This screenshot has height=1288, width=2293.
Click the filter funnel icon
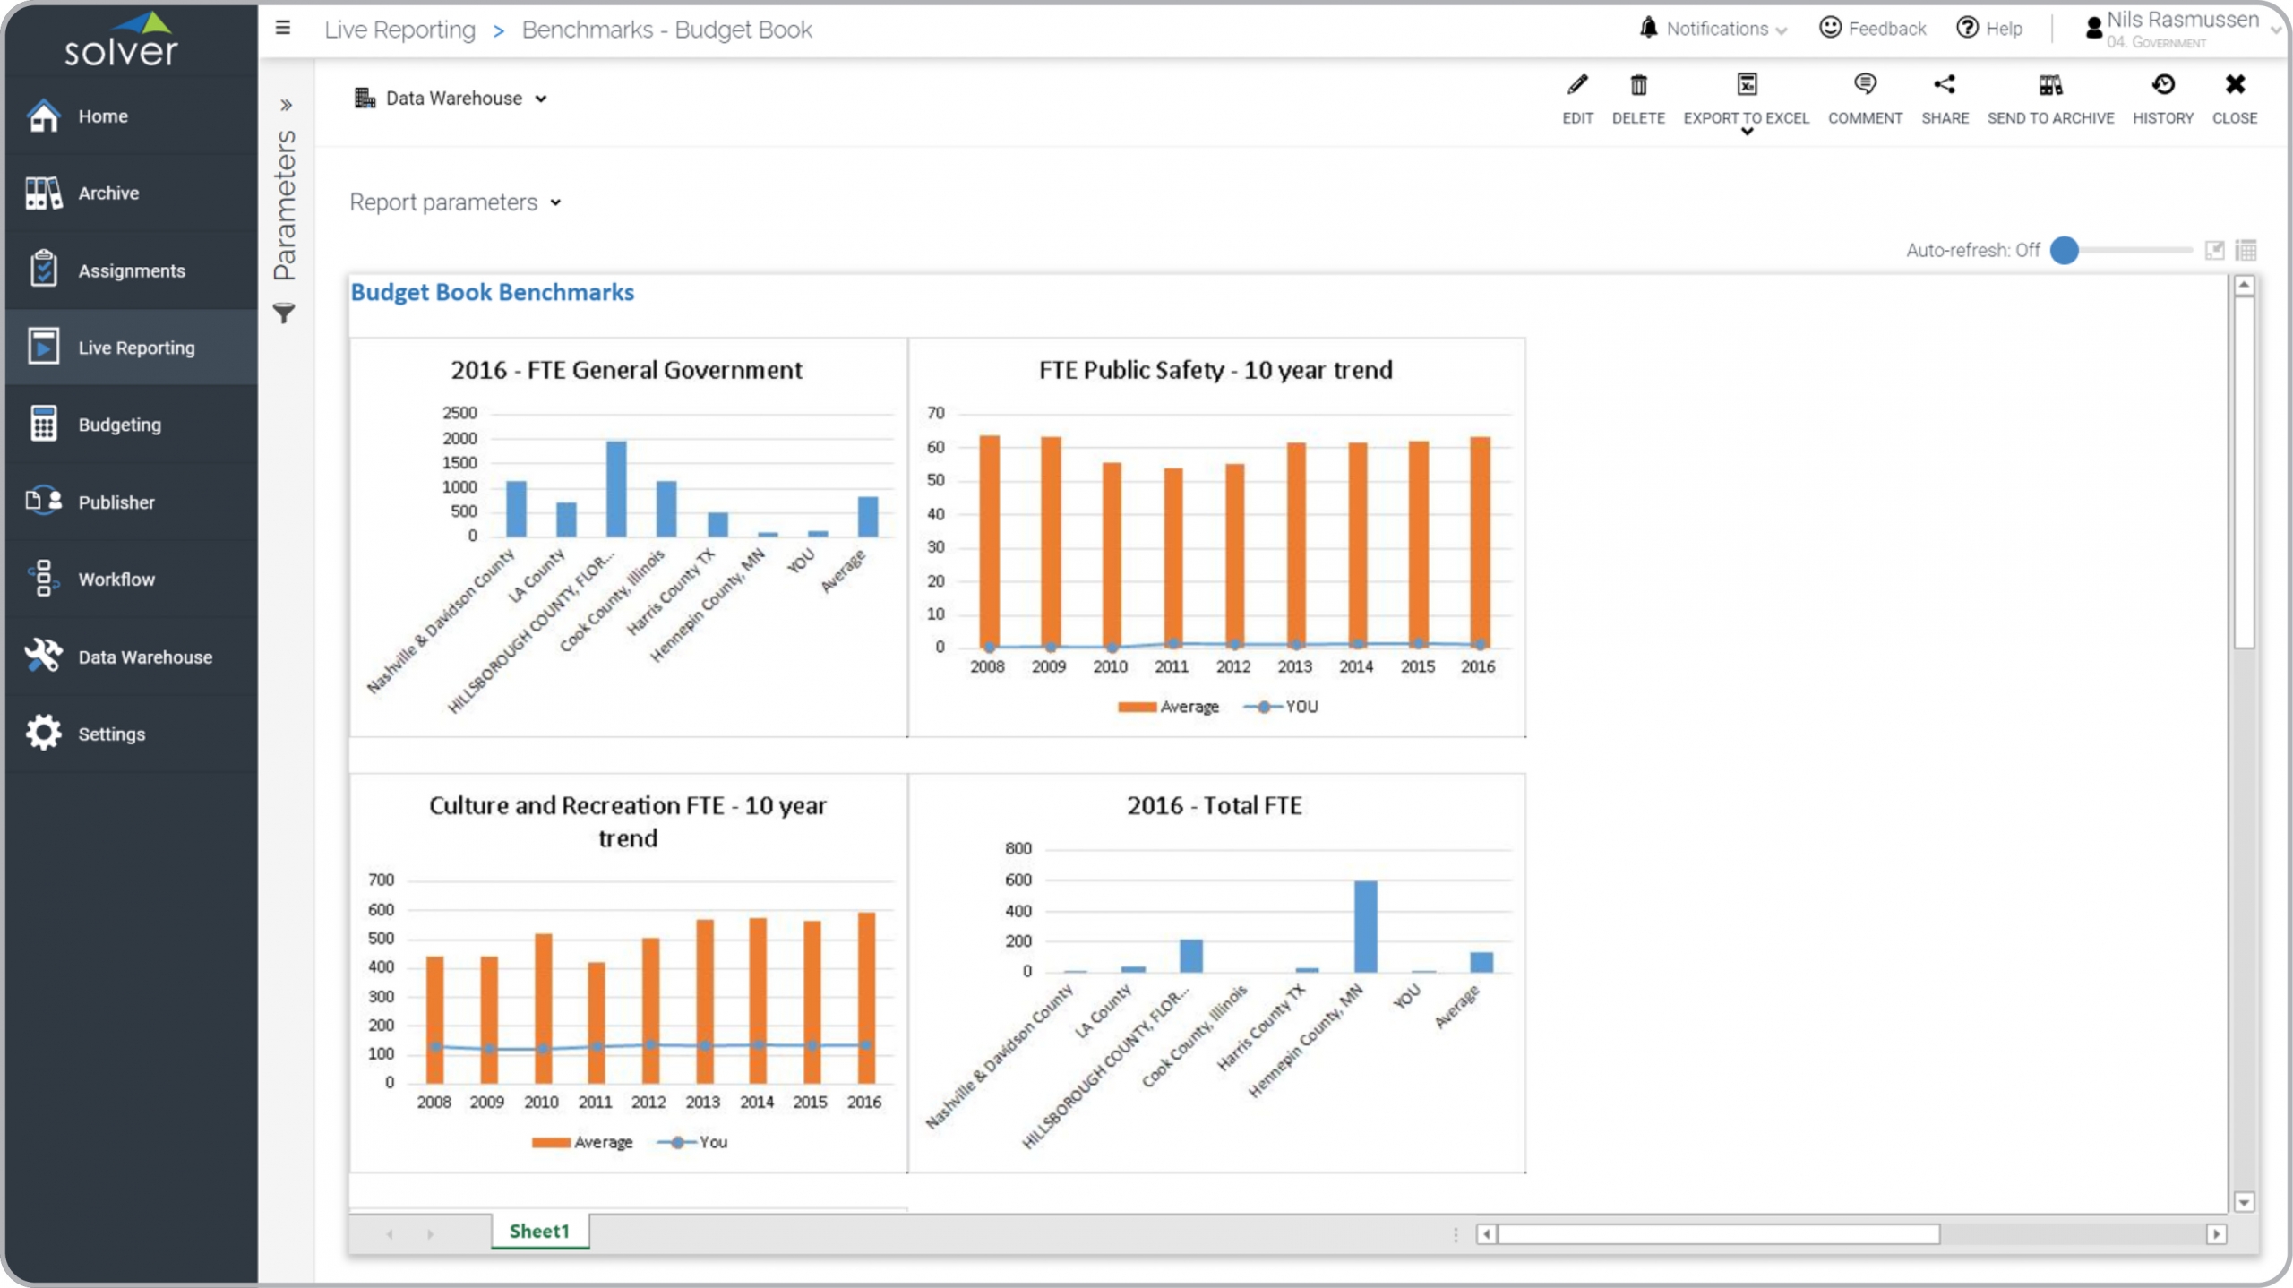tap(284, 313)
